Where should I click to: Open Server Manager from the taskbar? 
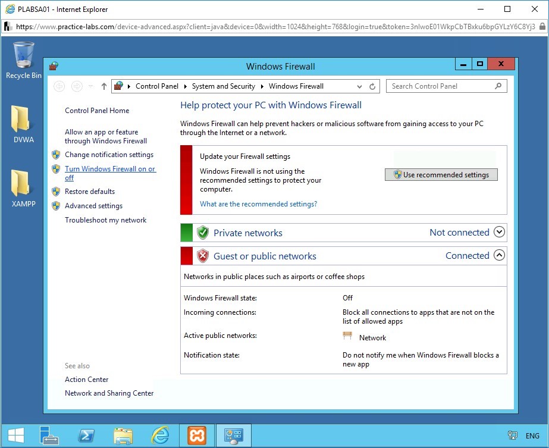click(x=49, y=436)
